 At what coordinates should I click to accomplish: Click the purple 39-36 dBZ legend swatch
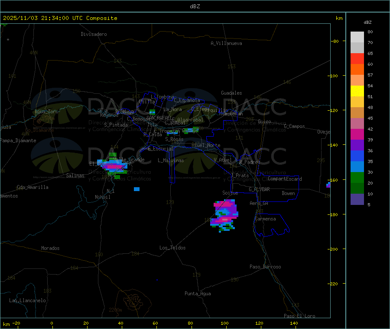pos(357,145)
